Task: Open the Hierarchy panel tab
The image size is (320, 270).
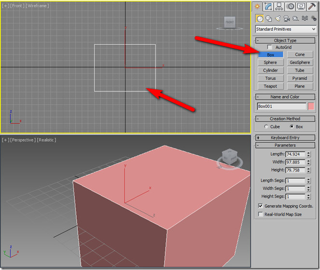Action: coord(279,6)
